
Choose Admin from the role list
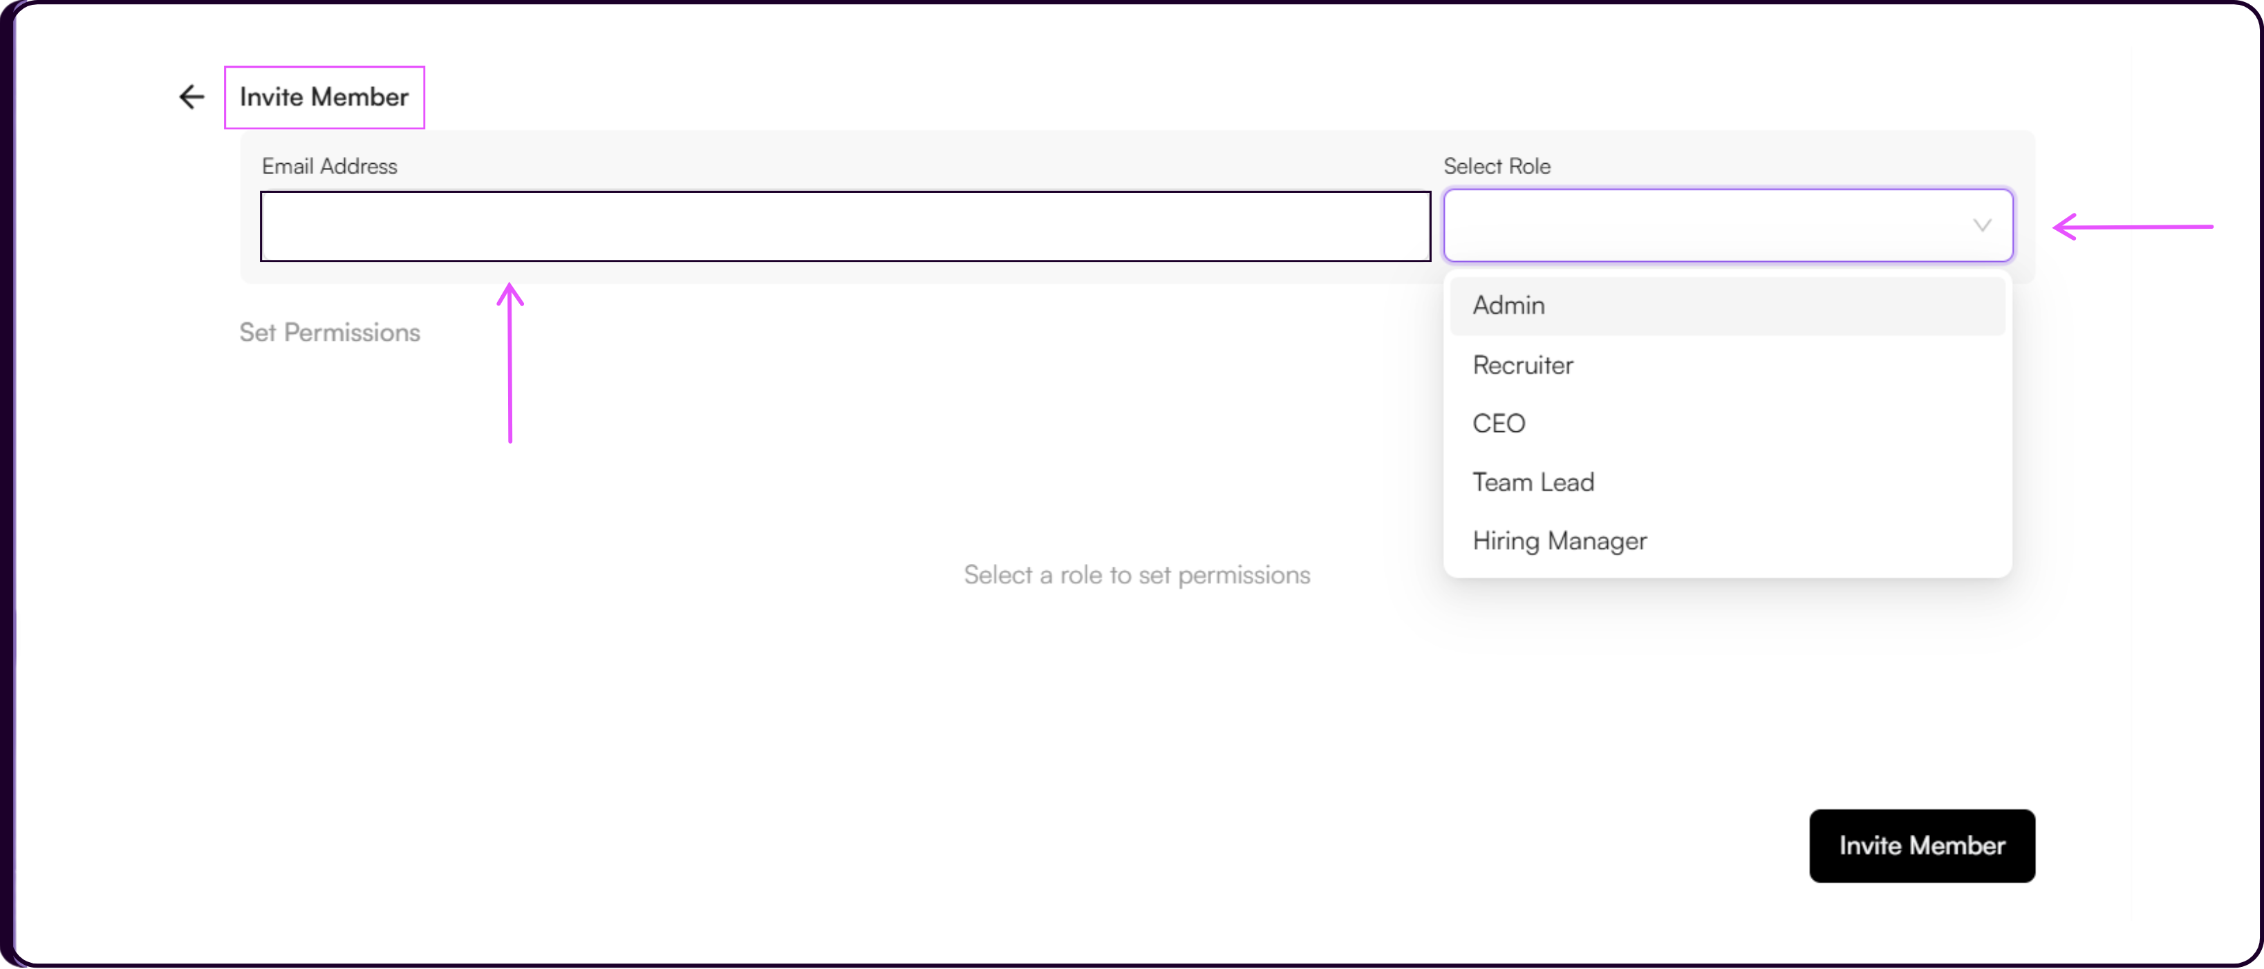[1728, 305]
